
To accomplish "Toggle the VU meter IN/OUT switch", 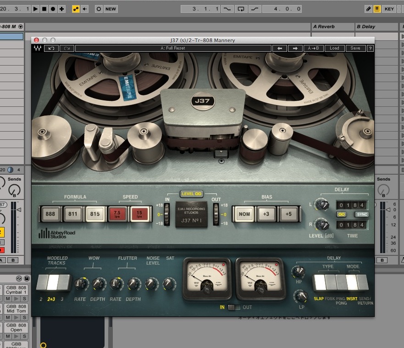I will tap(234, 307).
